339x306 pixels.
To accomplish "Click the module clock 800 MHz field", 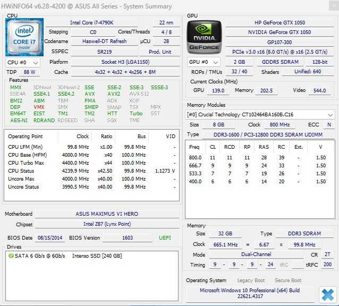I will pos(280,125).
